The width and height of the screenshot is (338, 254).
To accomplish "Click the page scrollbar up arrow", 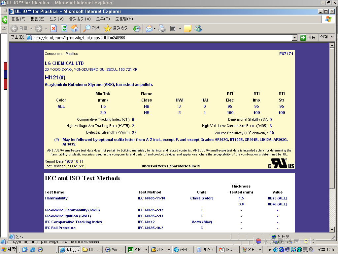I will pos(332,45).
